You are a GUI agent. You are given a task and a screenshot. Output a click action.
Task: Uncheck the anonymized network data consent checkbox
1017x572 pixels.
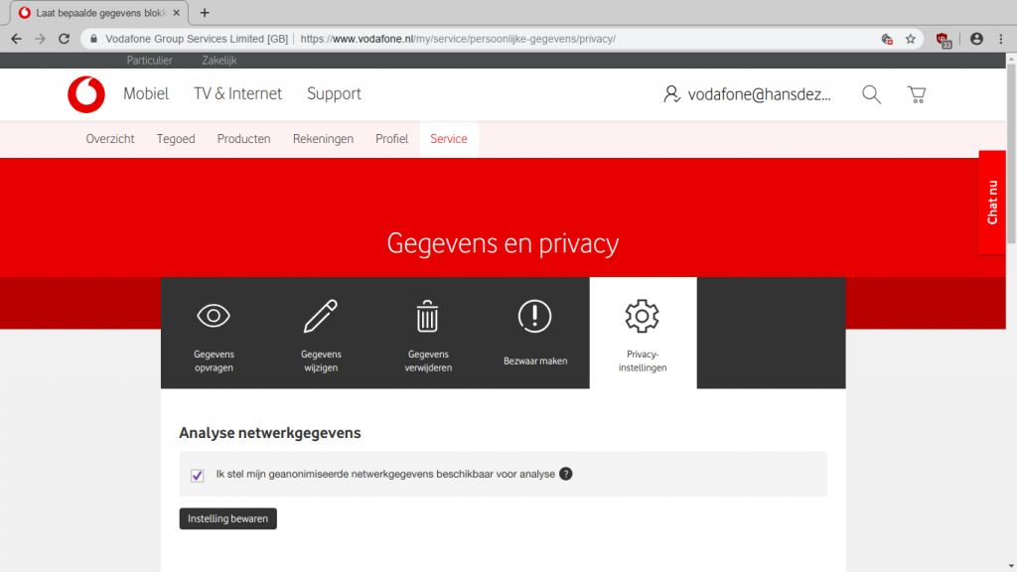pyautogui.click(x=197, y=475)
